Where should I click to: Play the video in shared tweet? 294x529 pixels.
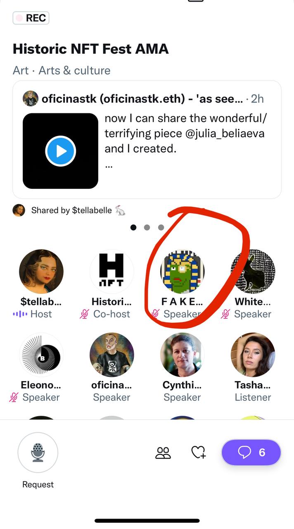(x=61, y=151)
